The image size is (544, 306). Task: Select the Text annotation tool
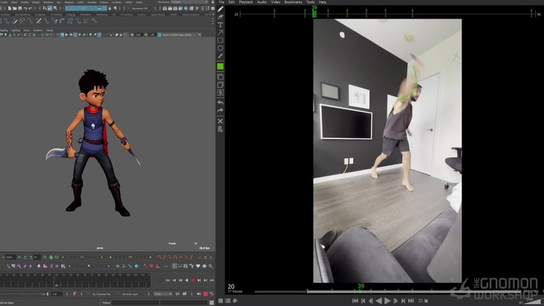click(x=221, y=25)
